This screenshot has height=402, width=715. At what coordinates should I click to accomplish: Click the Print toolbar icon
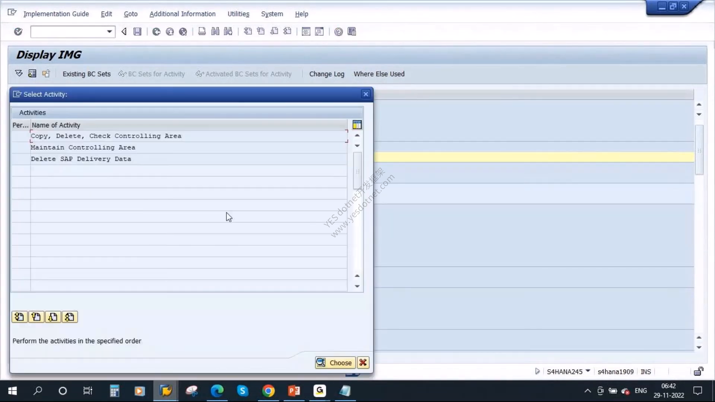tap(202, 32)
